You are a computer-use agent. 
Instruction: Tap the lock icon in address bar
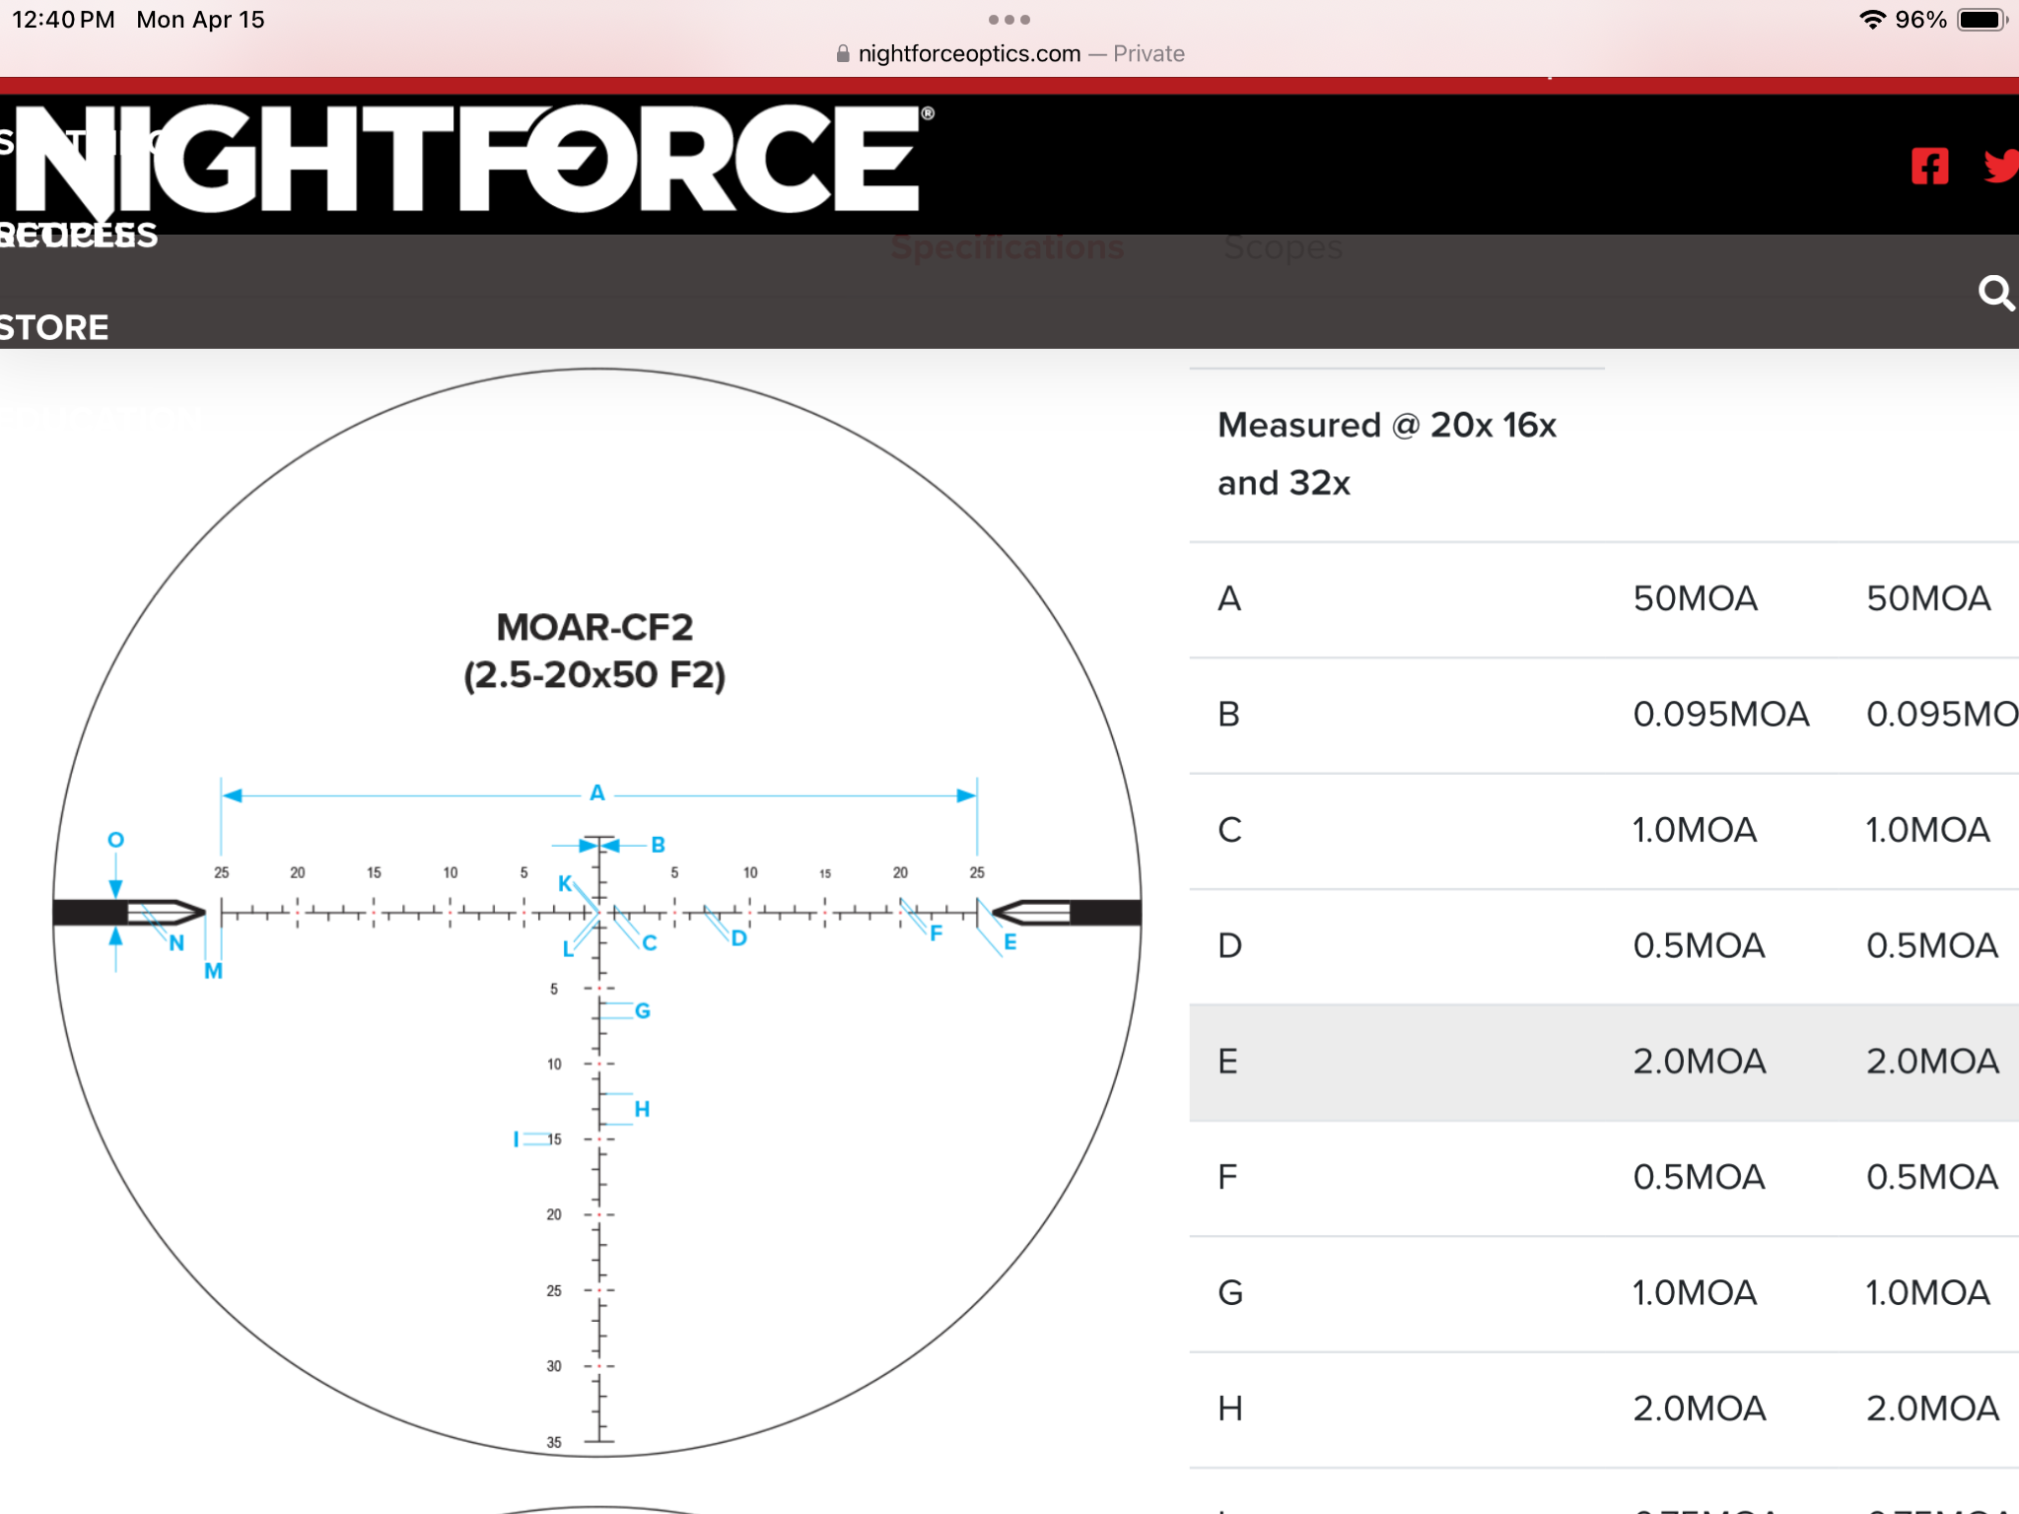pos(843,54)
